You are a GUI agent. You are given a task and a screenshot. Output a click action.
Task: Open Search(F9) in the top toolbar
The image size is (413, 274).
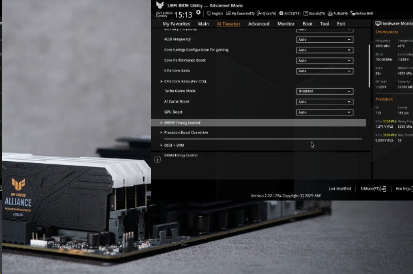click(315, 13)
